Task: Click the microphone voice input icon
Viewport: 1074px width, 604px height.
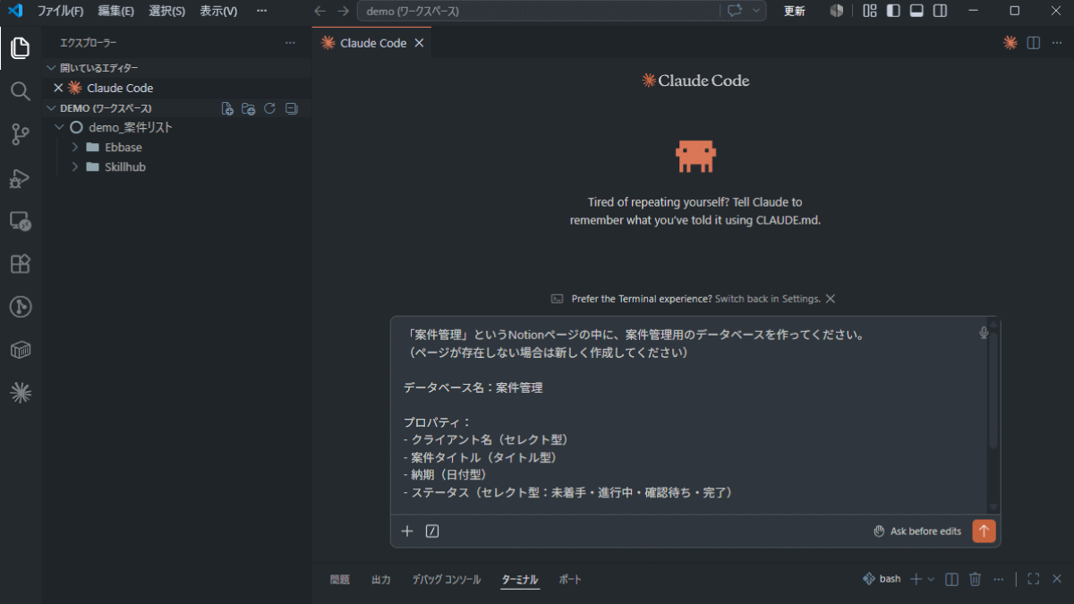Action: 984,333
